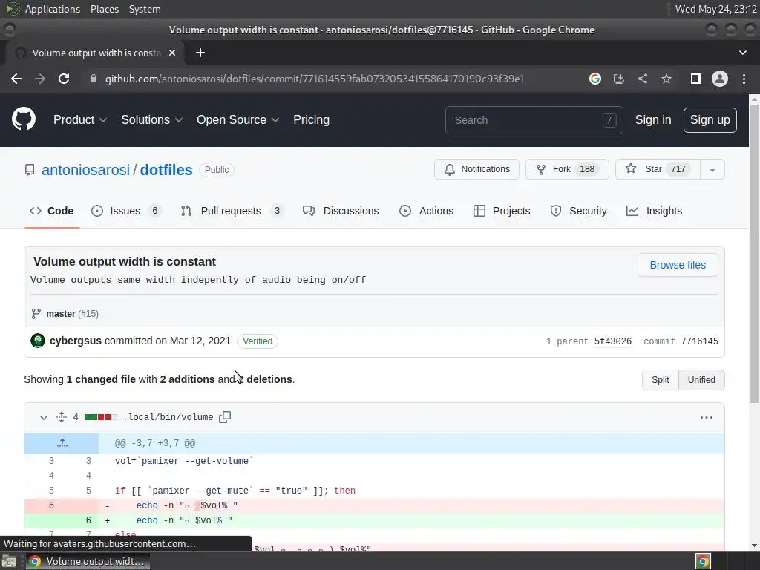The image size is (760, 570).
Task: Open the Actions tab
Action: [427, 211]
